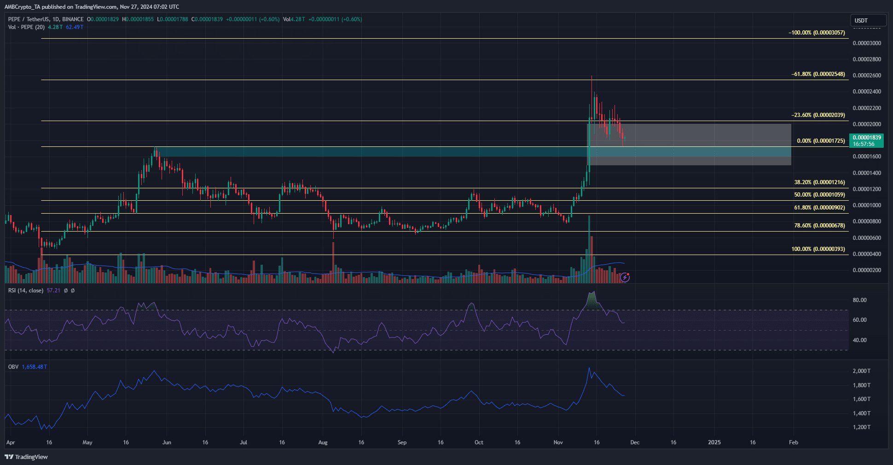Select the 100.00% (0.00000393) Fibonacci label

point(818,249)
